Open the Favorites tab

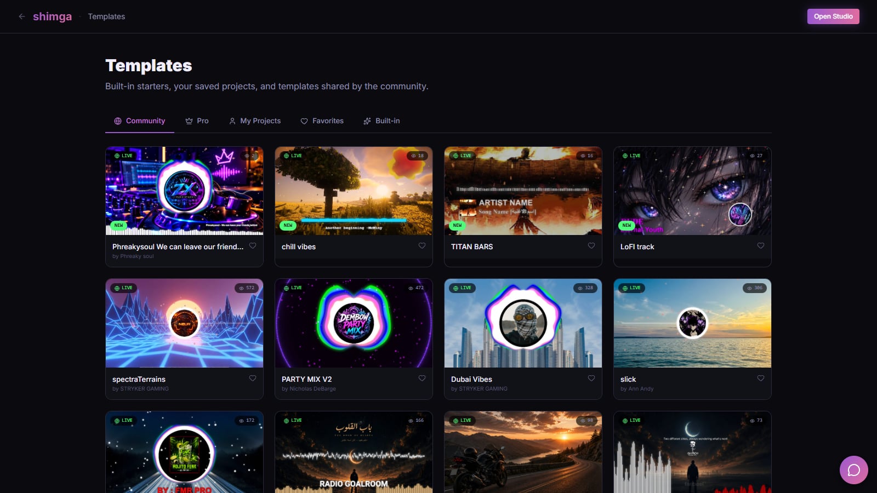pos(322,121)
